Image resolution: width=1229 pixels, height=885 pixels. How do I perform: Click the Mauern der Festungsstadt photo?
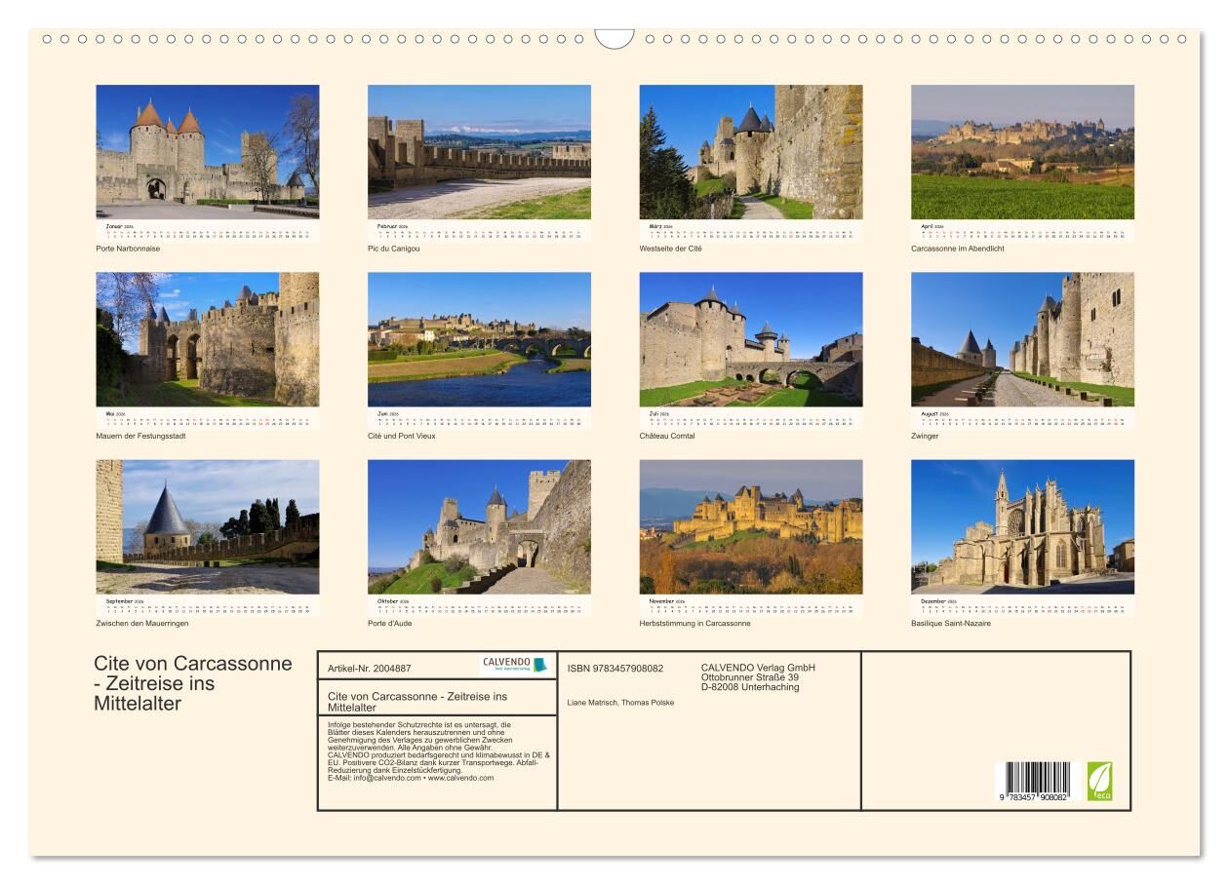pos(207,339)
